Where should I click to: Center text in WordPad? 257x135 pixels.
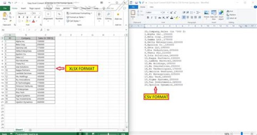[x=188, y=17]
